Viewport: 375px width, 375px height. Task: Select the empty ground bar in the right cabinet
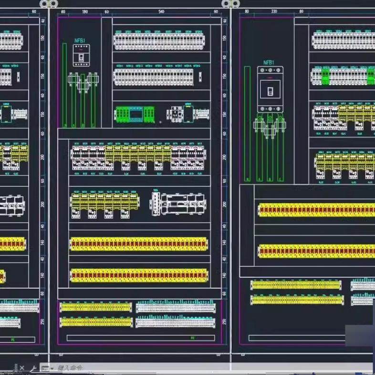tap(297, 338)
